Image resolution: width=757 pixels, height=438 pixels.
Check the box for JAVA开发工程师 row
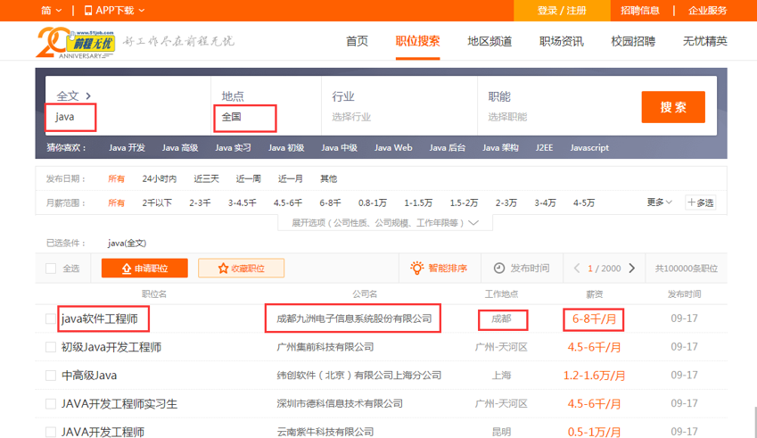[51, 432]
